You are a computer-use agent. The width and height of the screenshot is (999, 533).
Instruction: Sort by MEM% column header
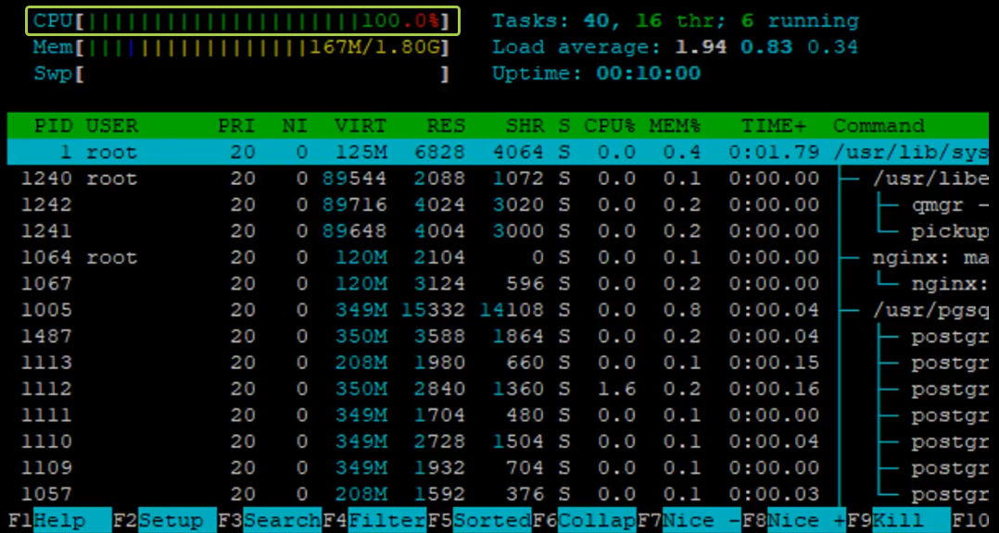coord(676,126)
